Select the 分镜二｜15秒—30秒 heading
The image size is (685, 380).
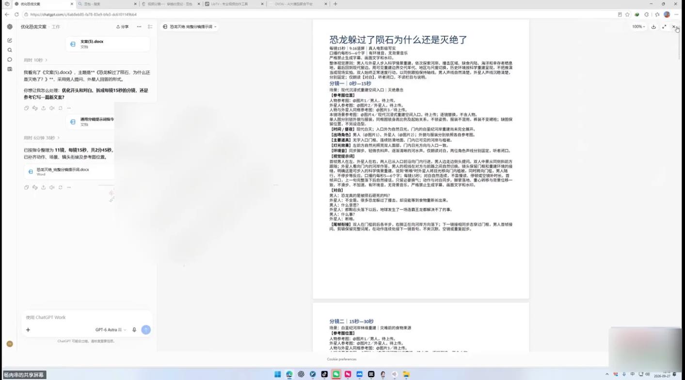click(x=351, y=321)
